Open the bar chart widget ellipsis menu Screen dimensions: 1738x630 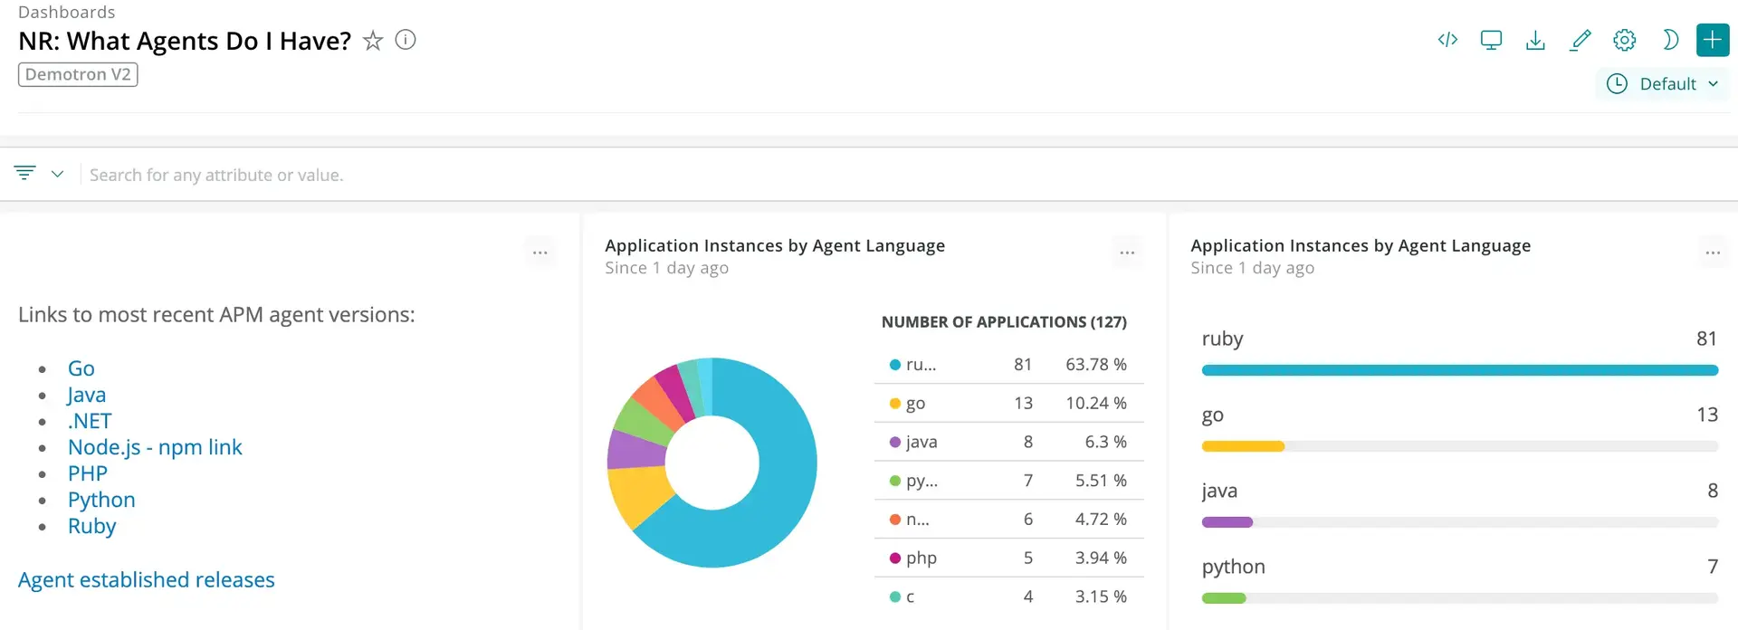(1713, 253)
